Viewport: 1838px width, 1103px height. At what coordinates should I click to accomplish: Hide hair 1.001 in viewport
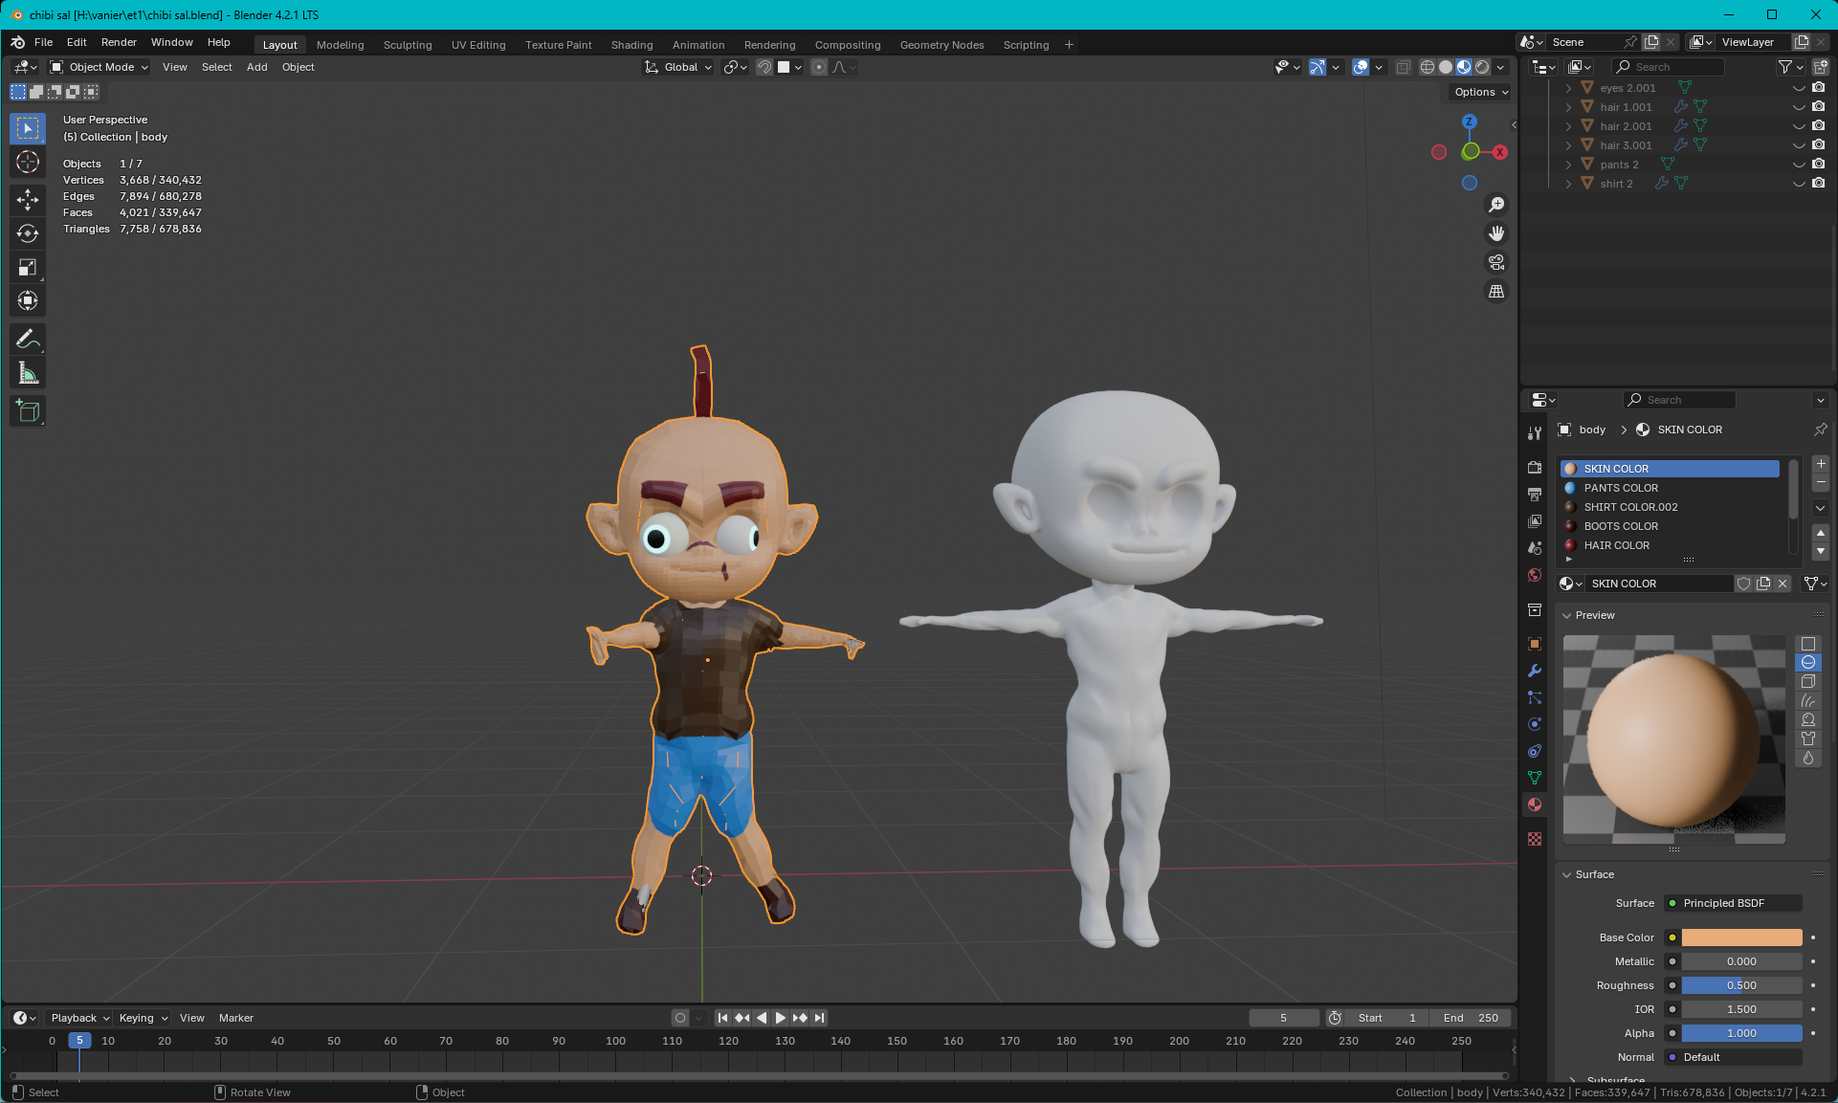[x=1799, y=107]
